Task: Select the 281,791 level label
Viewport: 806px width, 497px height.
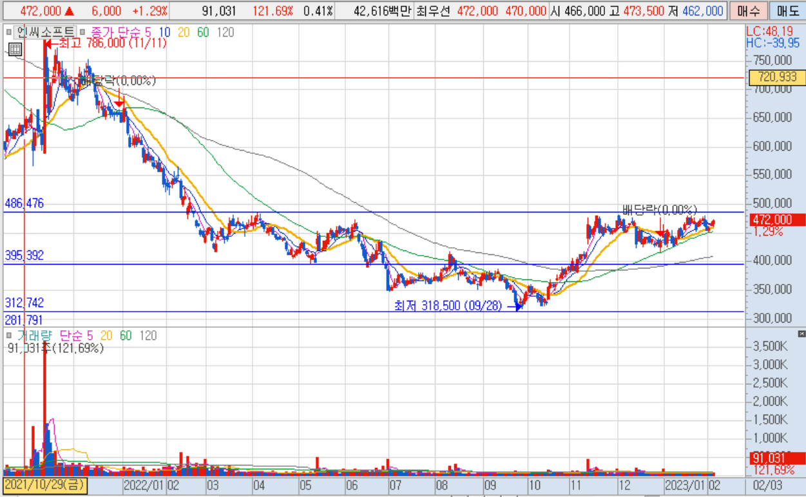Action: [24, 320]
